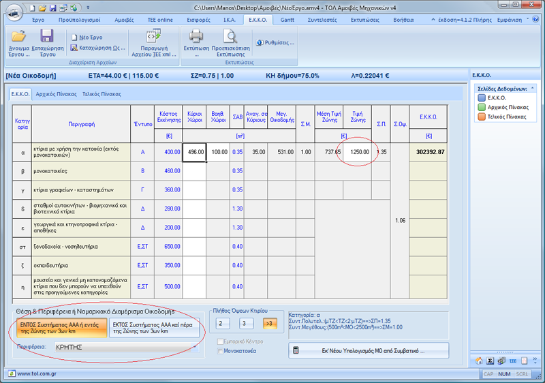Screen dimensions: 545x383
Task: Select 3 building facades button
Action: pyautogui.click(x=246, y=324)
